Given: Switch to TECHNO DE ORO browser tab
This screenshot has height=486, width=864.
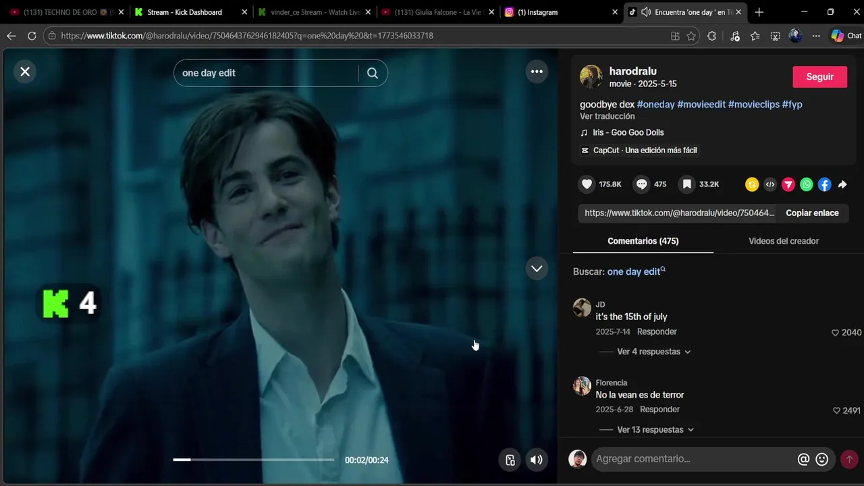Looking at the screenshot, I should [65, 12].
